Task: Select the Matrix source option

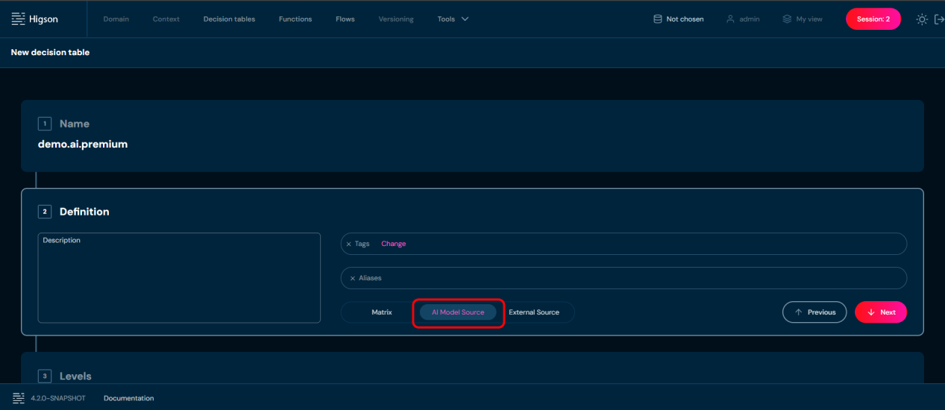Action: click(x=381, y=312)
